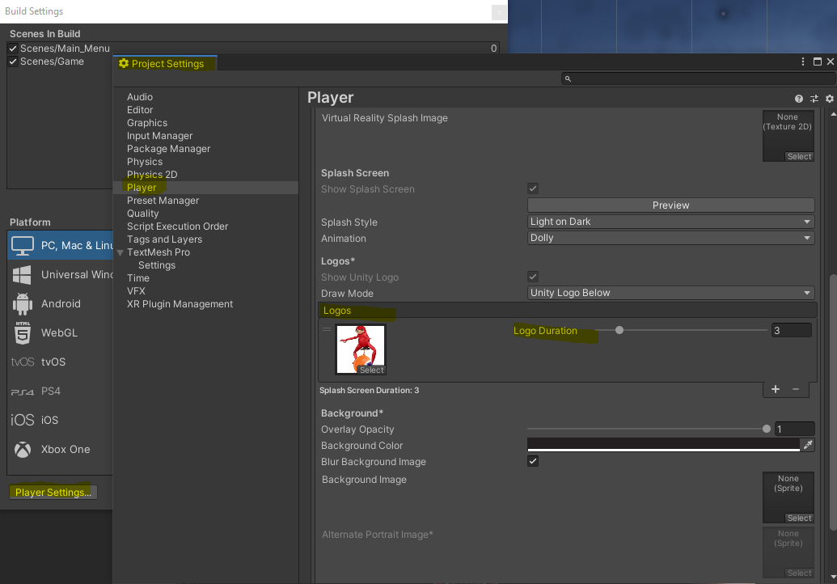Screen dimensions: 837x584
Task: Open the Draw Mode dropdown
Action: coord(671,293)
